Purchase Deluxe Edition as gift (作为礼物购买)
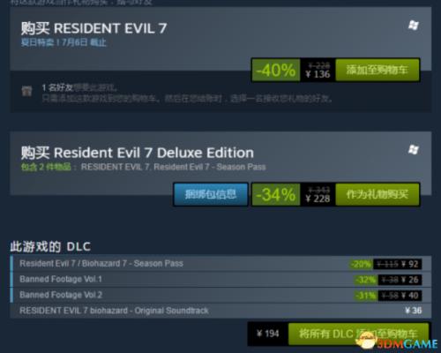The image size is (441, 353). 377,194
